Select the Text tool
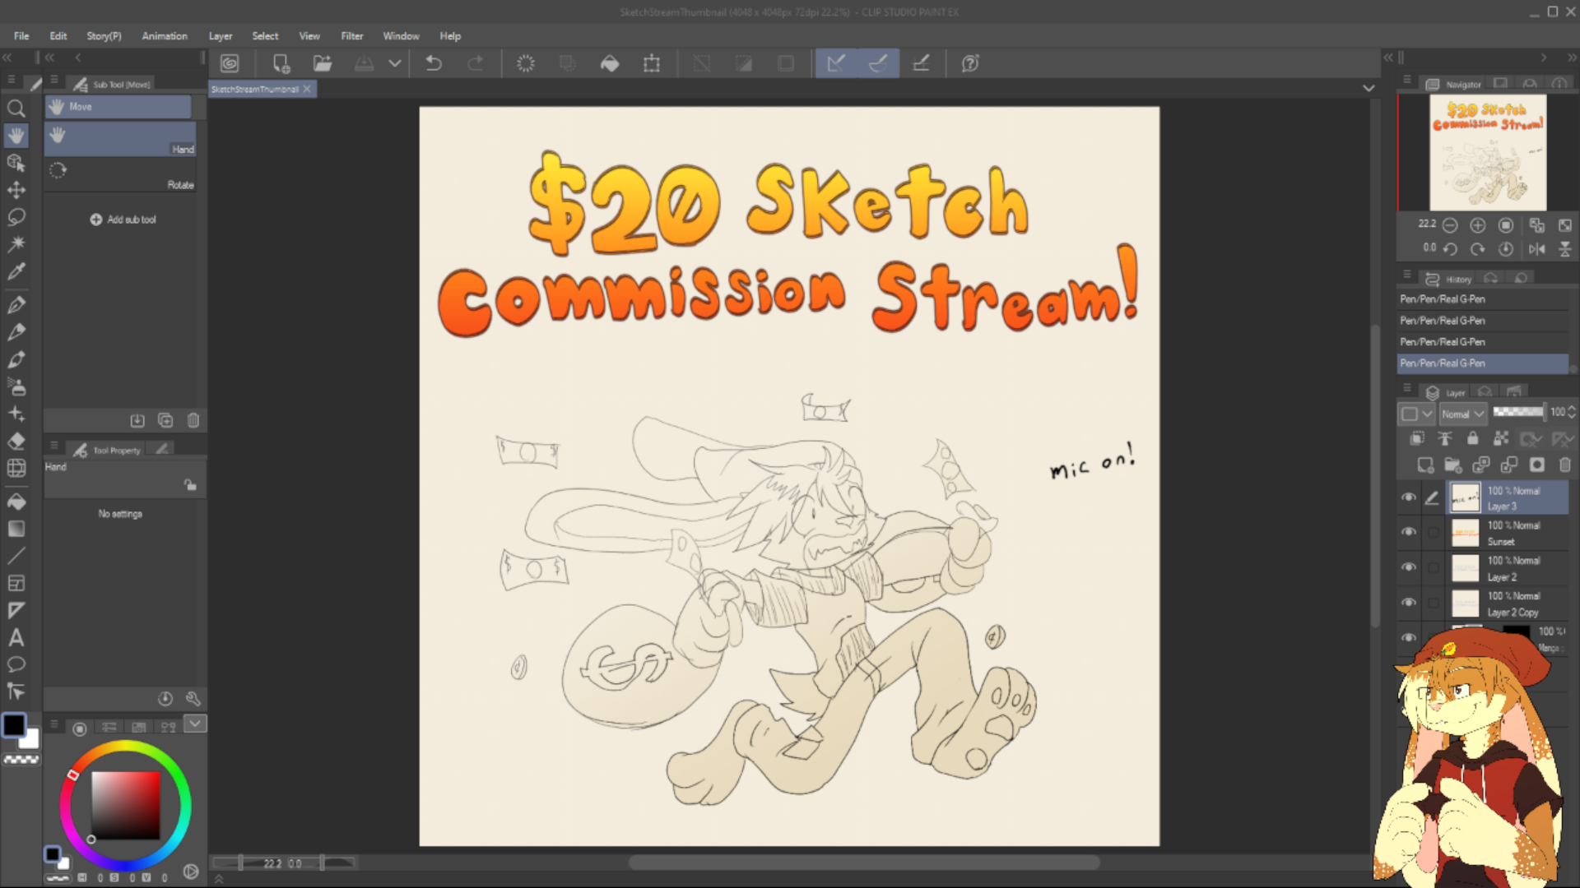Viewport: 1580px width, 888px height. [x=16, y=637]
